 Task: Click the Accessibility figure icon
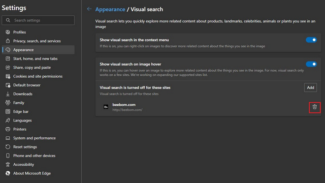click(8, 164)
